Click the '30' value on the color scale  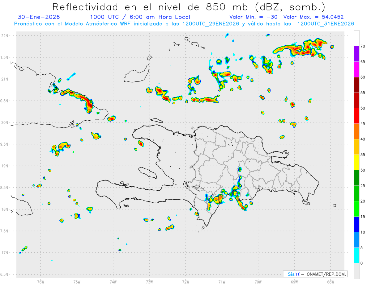(363, 170)
